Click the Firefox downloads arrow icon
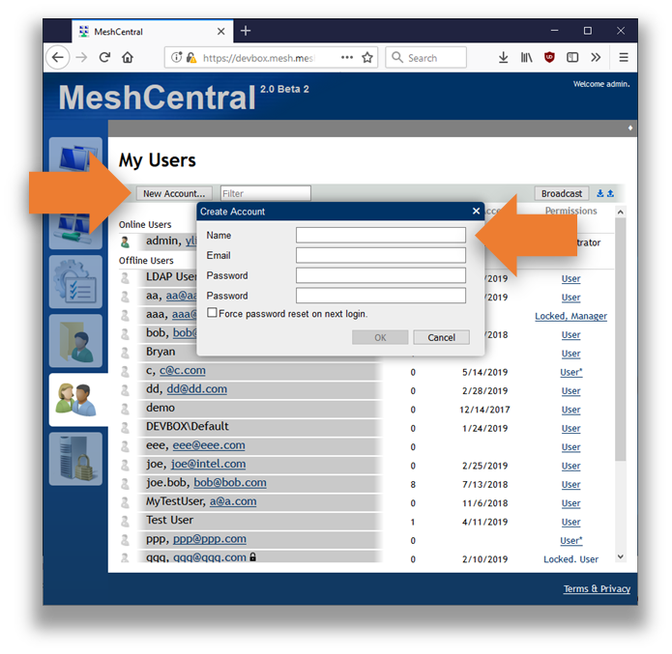 click(504, 58)
